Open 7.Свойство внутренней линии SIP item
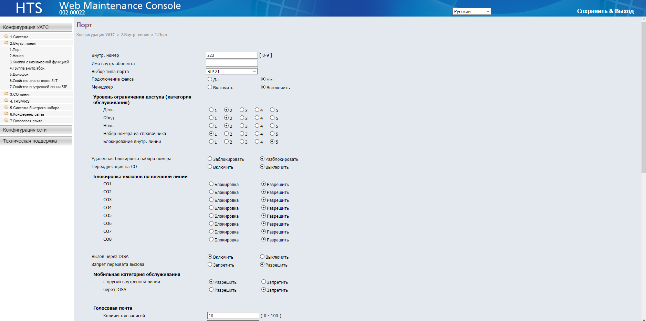The width and height of the screenshot is (646, 321). coord(38,87)
